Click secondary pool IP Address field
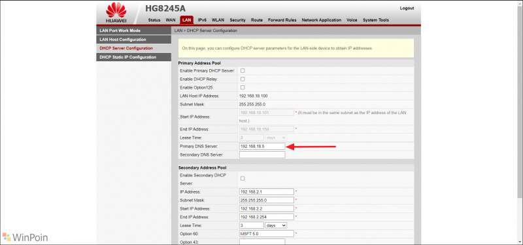This screenshot has width=523, height=245. pyautogui.click(x=267, y=192)
